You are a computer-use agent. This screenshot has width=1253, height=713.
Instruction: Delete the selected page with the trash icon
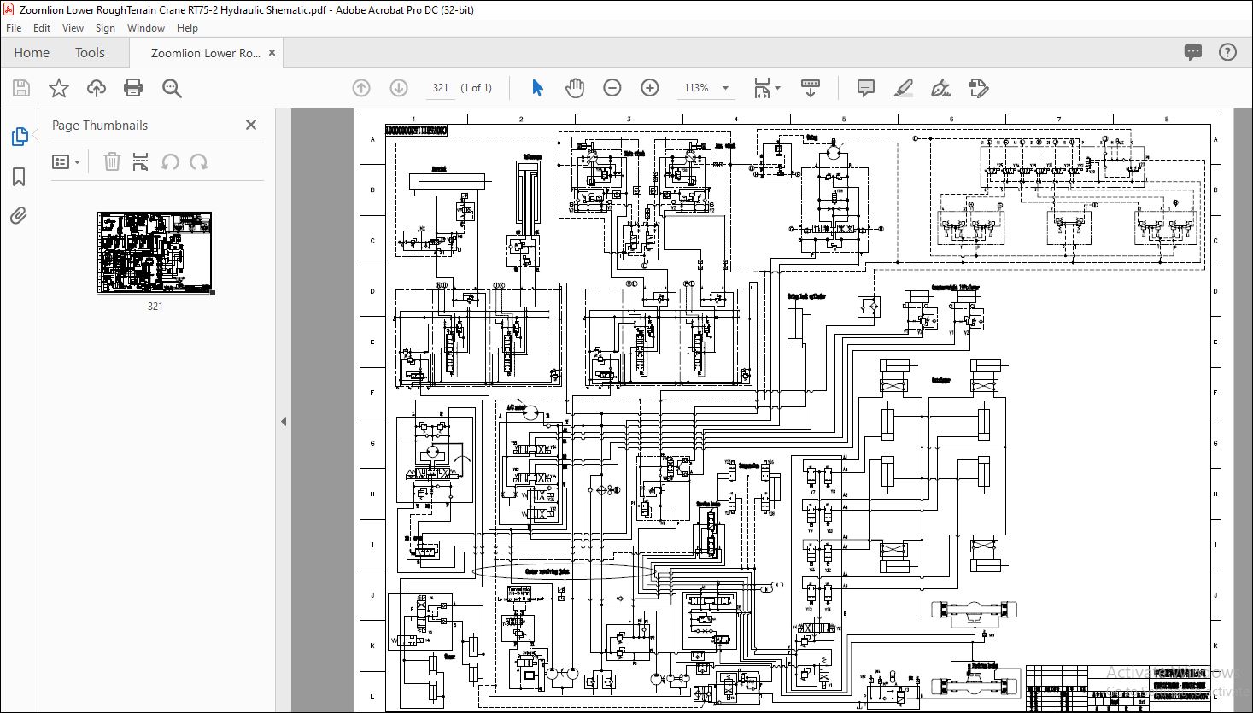pyautogui.click(x=112, y=161)
